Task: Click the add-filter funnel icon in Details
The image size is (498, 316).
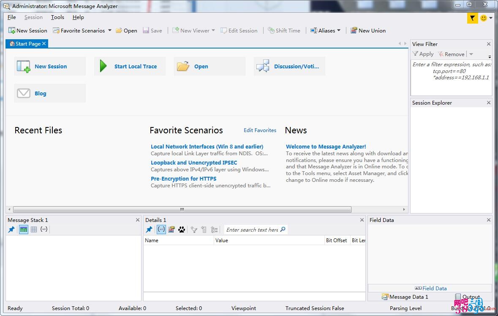Action: click(194, 230)
